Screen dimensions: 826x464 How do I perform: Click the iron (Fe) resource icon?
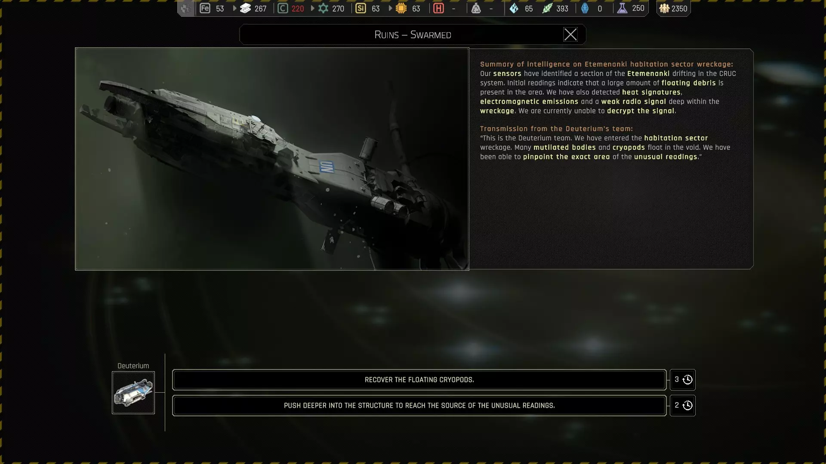pos(205,8)
